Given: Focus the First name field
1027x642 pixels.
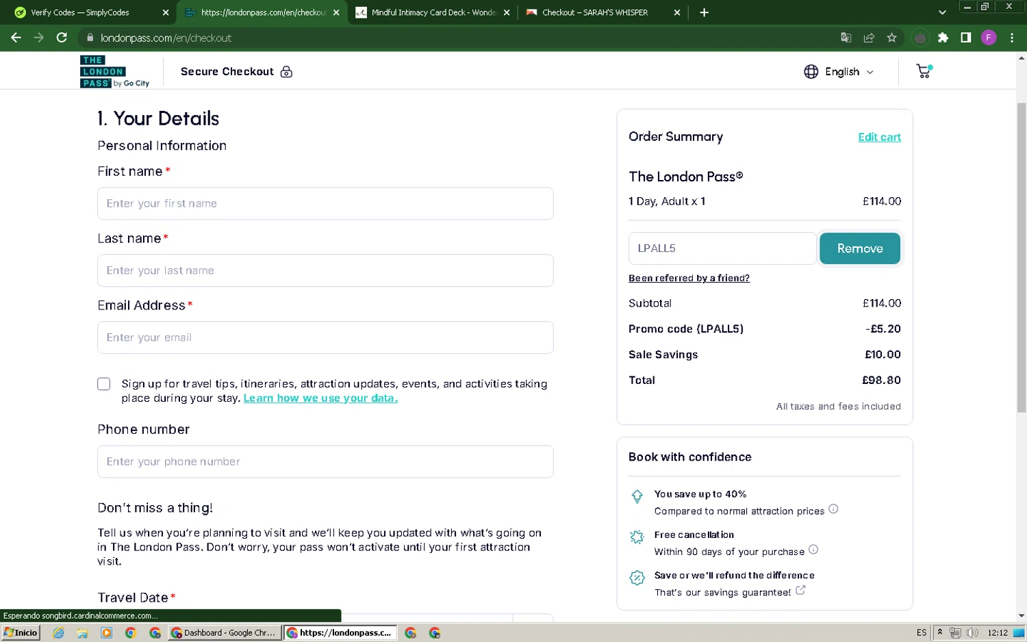Looking at the screenshot, I should tap(325, 203).
